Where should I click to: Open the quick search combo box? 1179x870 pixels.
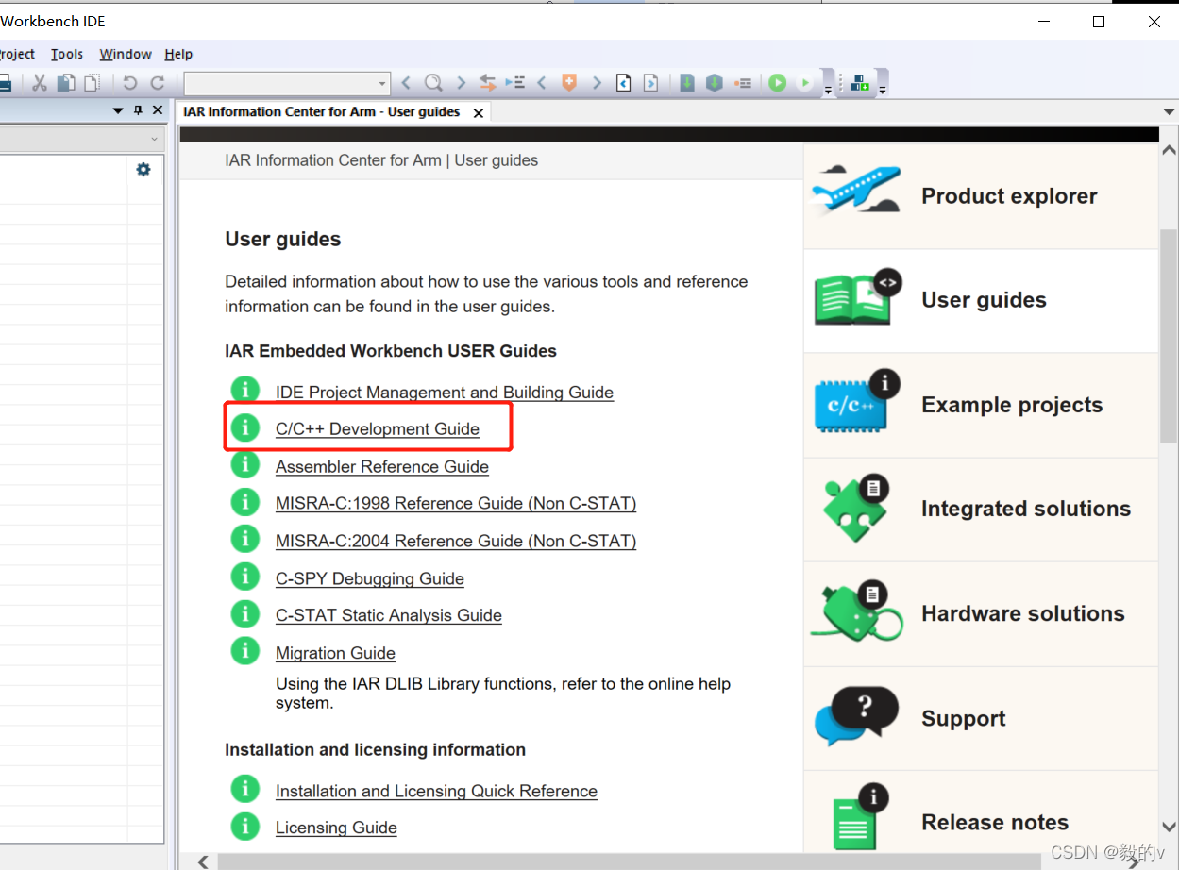point(287,83)
